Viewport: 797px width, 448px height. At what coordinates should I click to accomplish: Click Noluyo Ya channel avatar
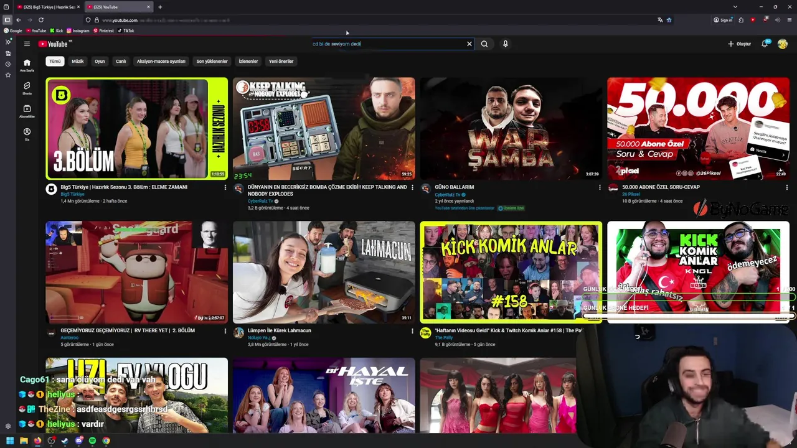pos(238,333)
